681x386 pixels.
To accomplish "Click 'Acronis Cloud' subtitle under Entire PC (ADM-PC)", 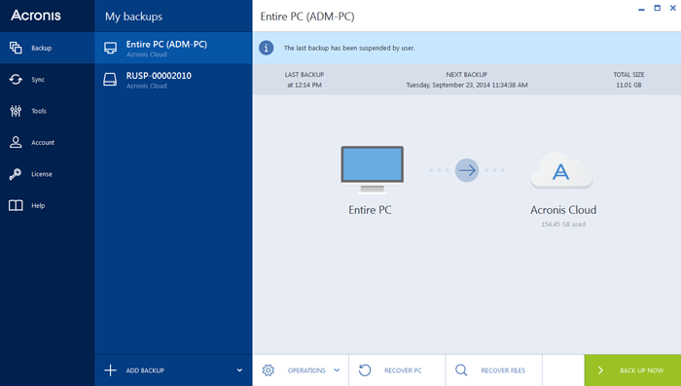I will click(x=146, y=54).
